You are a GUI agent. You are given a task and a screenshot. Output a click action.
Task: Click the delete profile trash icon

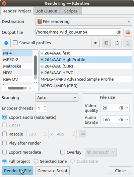click(128, 43)
